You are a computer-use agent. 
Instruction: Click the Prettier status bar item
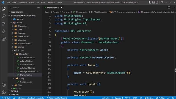click(160, 98)
